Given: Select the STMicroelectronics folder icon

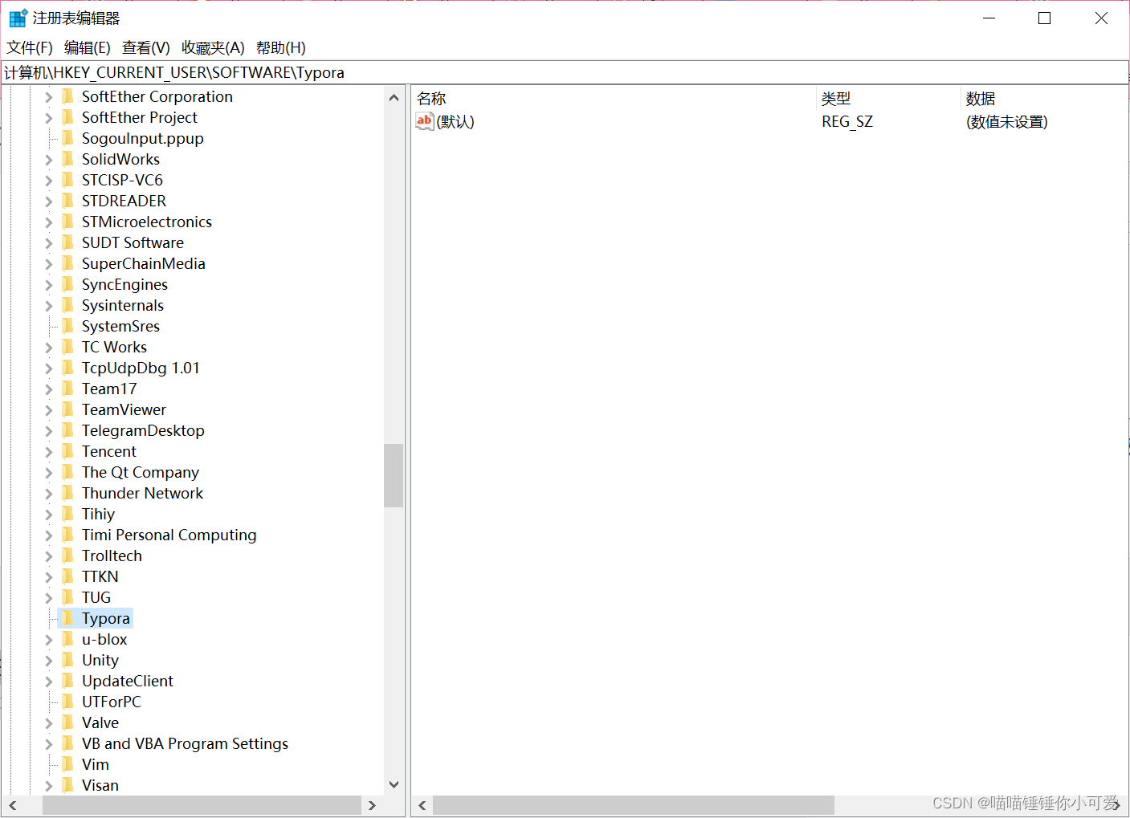Looking at the screenshot, I should click(68, 222).
